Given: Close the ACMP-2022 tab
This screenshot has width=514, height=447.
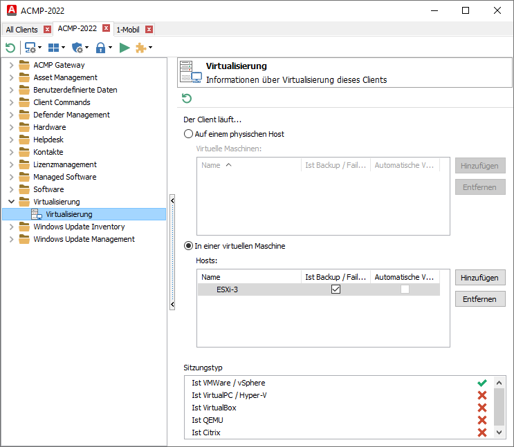Looking at the screenshot, I should coord(106,28).
